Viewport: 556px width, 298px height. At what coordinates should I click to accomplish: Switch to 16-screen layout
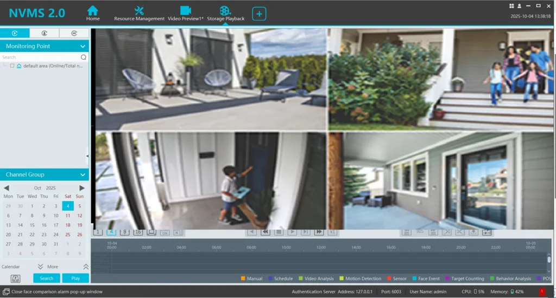coord(138,232)
